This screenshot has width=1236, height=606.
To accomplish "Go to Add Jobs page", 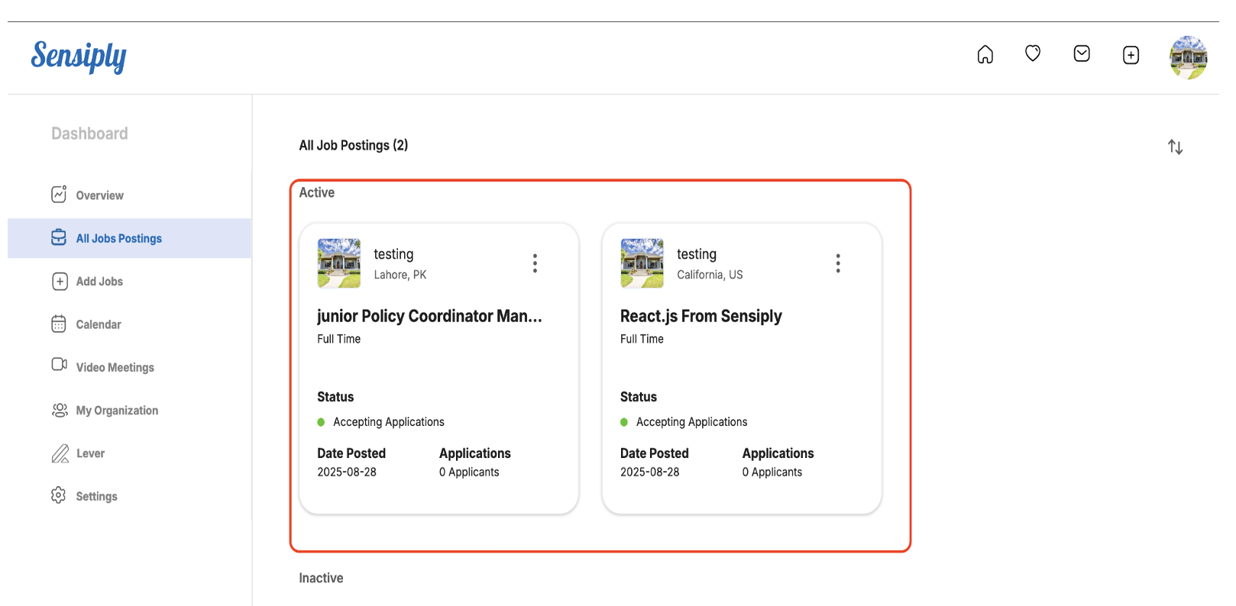I will click(x=99, y=282).
